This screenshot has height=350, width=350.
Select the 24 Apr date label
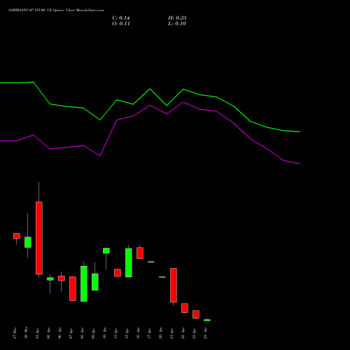click(x=205, y=334)
